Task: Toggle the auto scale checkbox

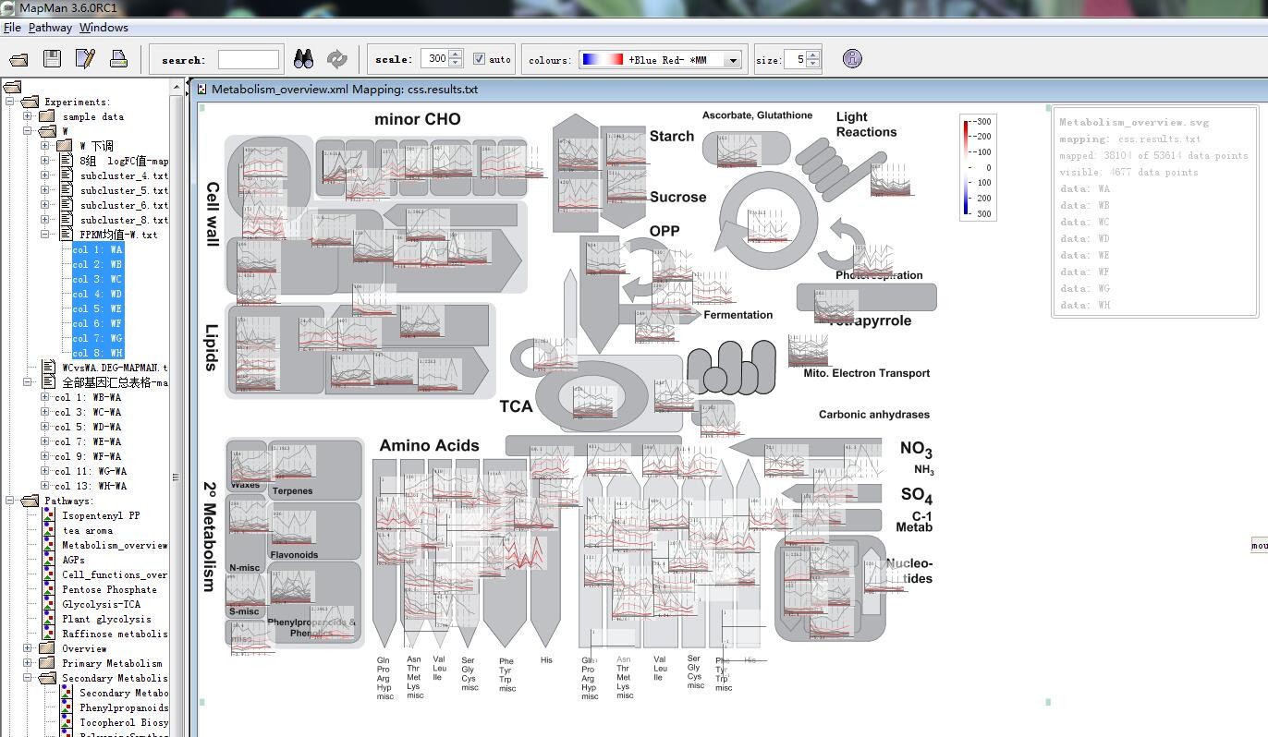Action: pyautogui.click(x=479, y=59)
